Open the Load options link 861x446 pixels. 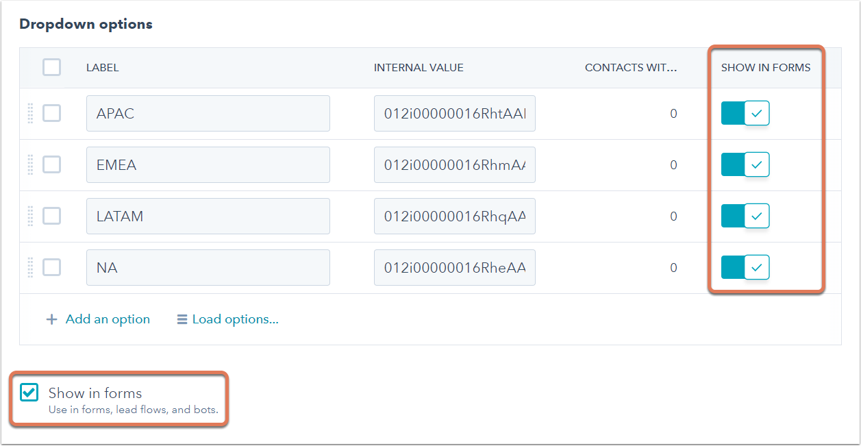(235, 319)
